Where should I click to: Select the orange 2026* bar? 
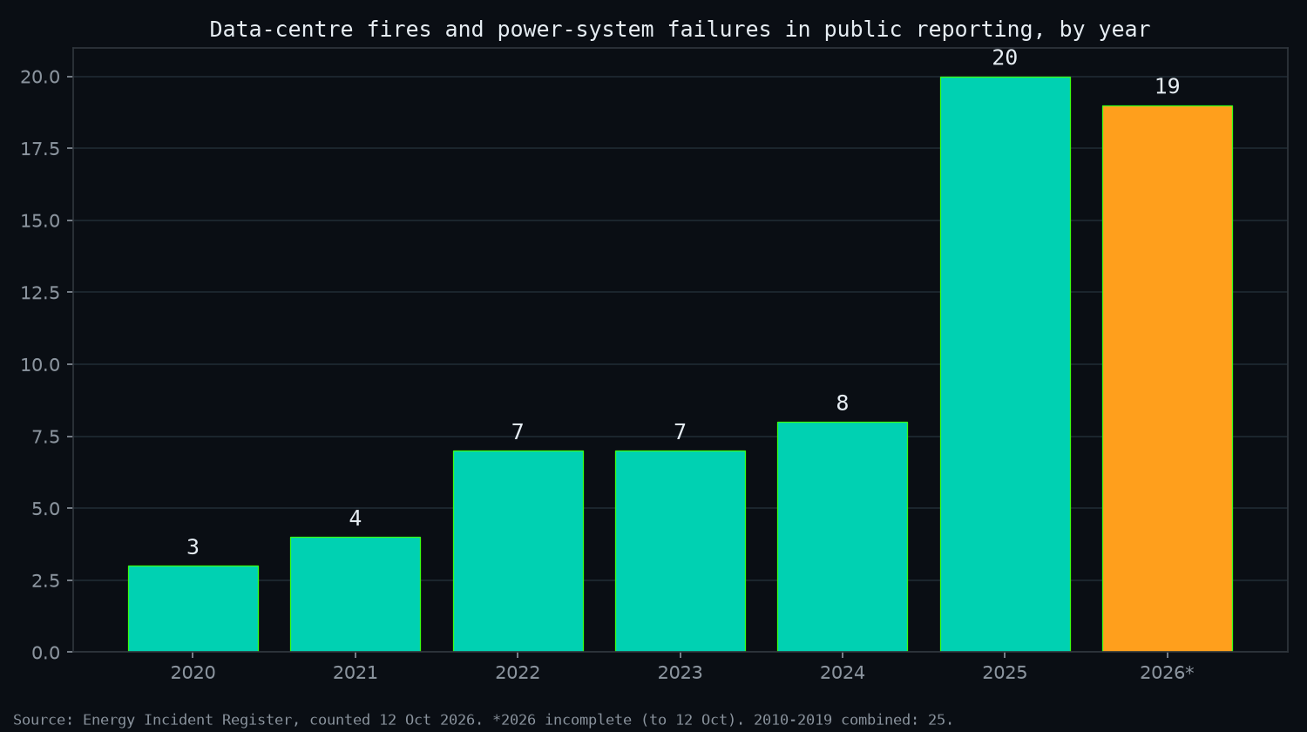click(1167, 378)
